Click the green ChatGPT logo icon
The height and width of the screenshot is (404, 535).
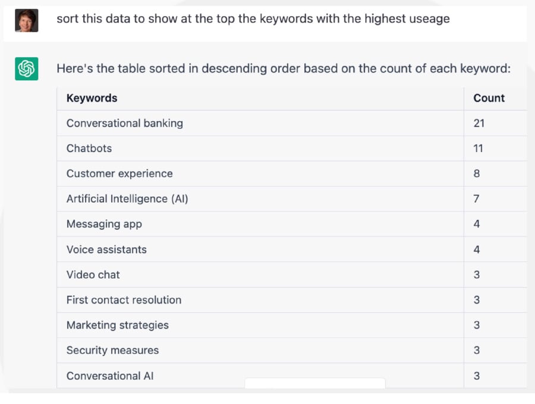27,68
